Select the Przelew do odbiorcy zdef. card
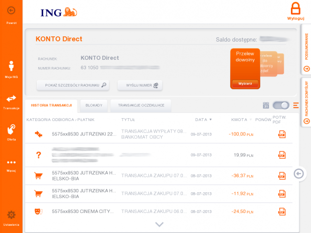 268,64
